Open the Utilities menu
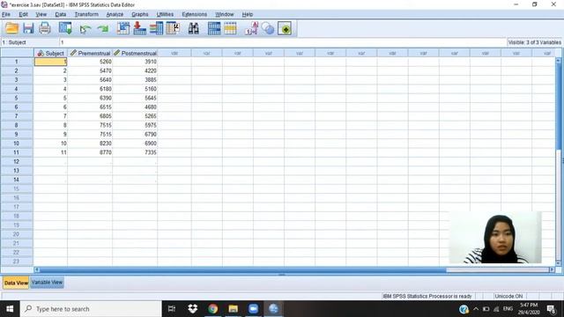564x317 pixels. pos(165,14)
